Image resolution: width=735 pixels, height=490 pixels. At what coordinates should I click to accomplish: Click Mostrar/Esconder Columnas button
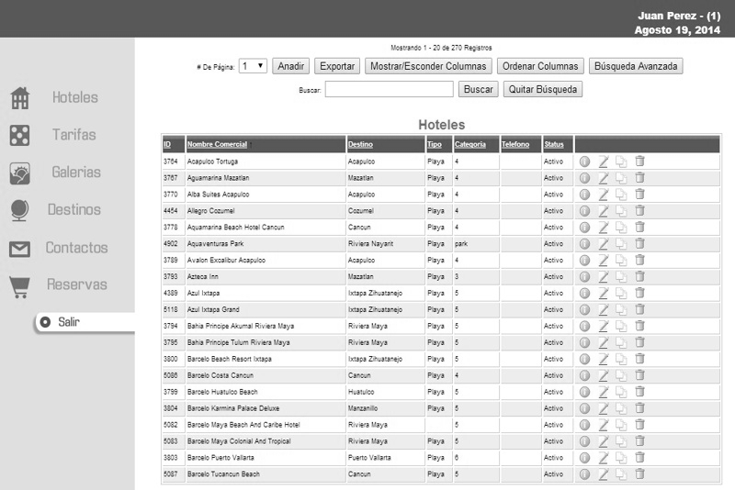[x=427, y=66]
